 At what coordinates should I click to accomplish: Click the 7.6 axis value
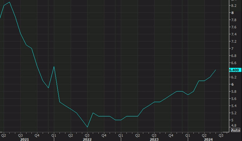234,27
